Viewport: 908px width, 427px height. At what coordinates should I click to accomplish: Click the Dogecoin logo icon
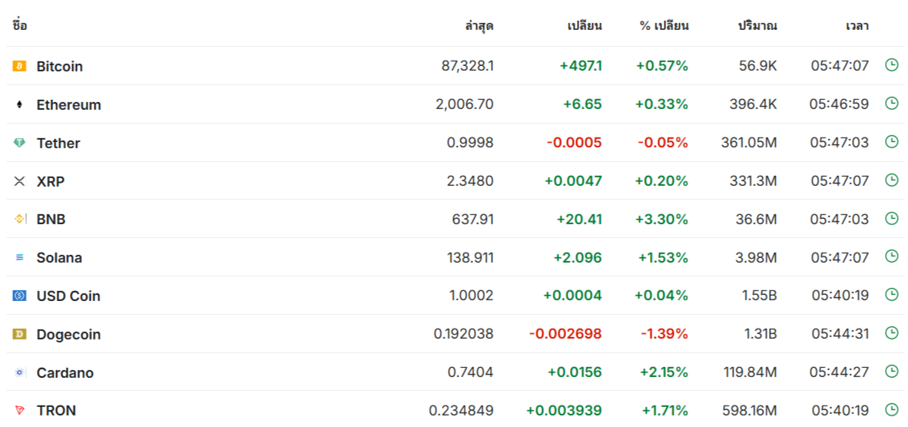point(19,334)
